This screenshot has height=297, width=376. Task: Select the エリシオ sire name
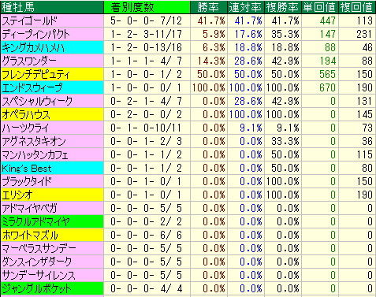(x=17, y=195)
